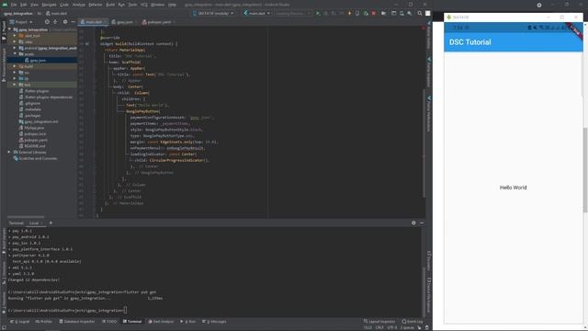Click UTF-8 encoding in status bar
This screenshot has height=331, width=588.
tap(392, 327)
